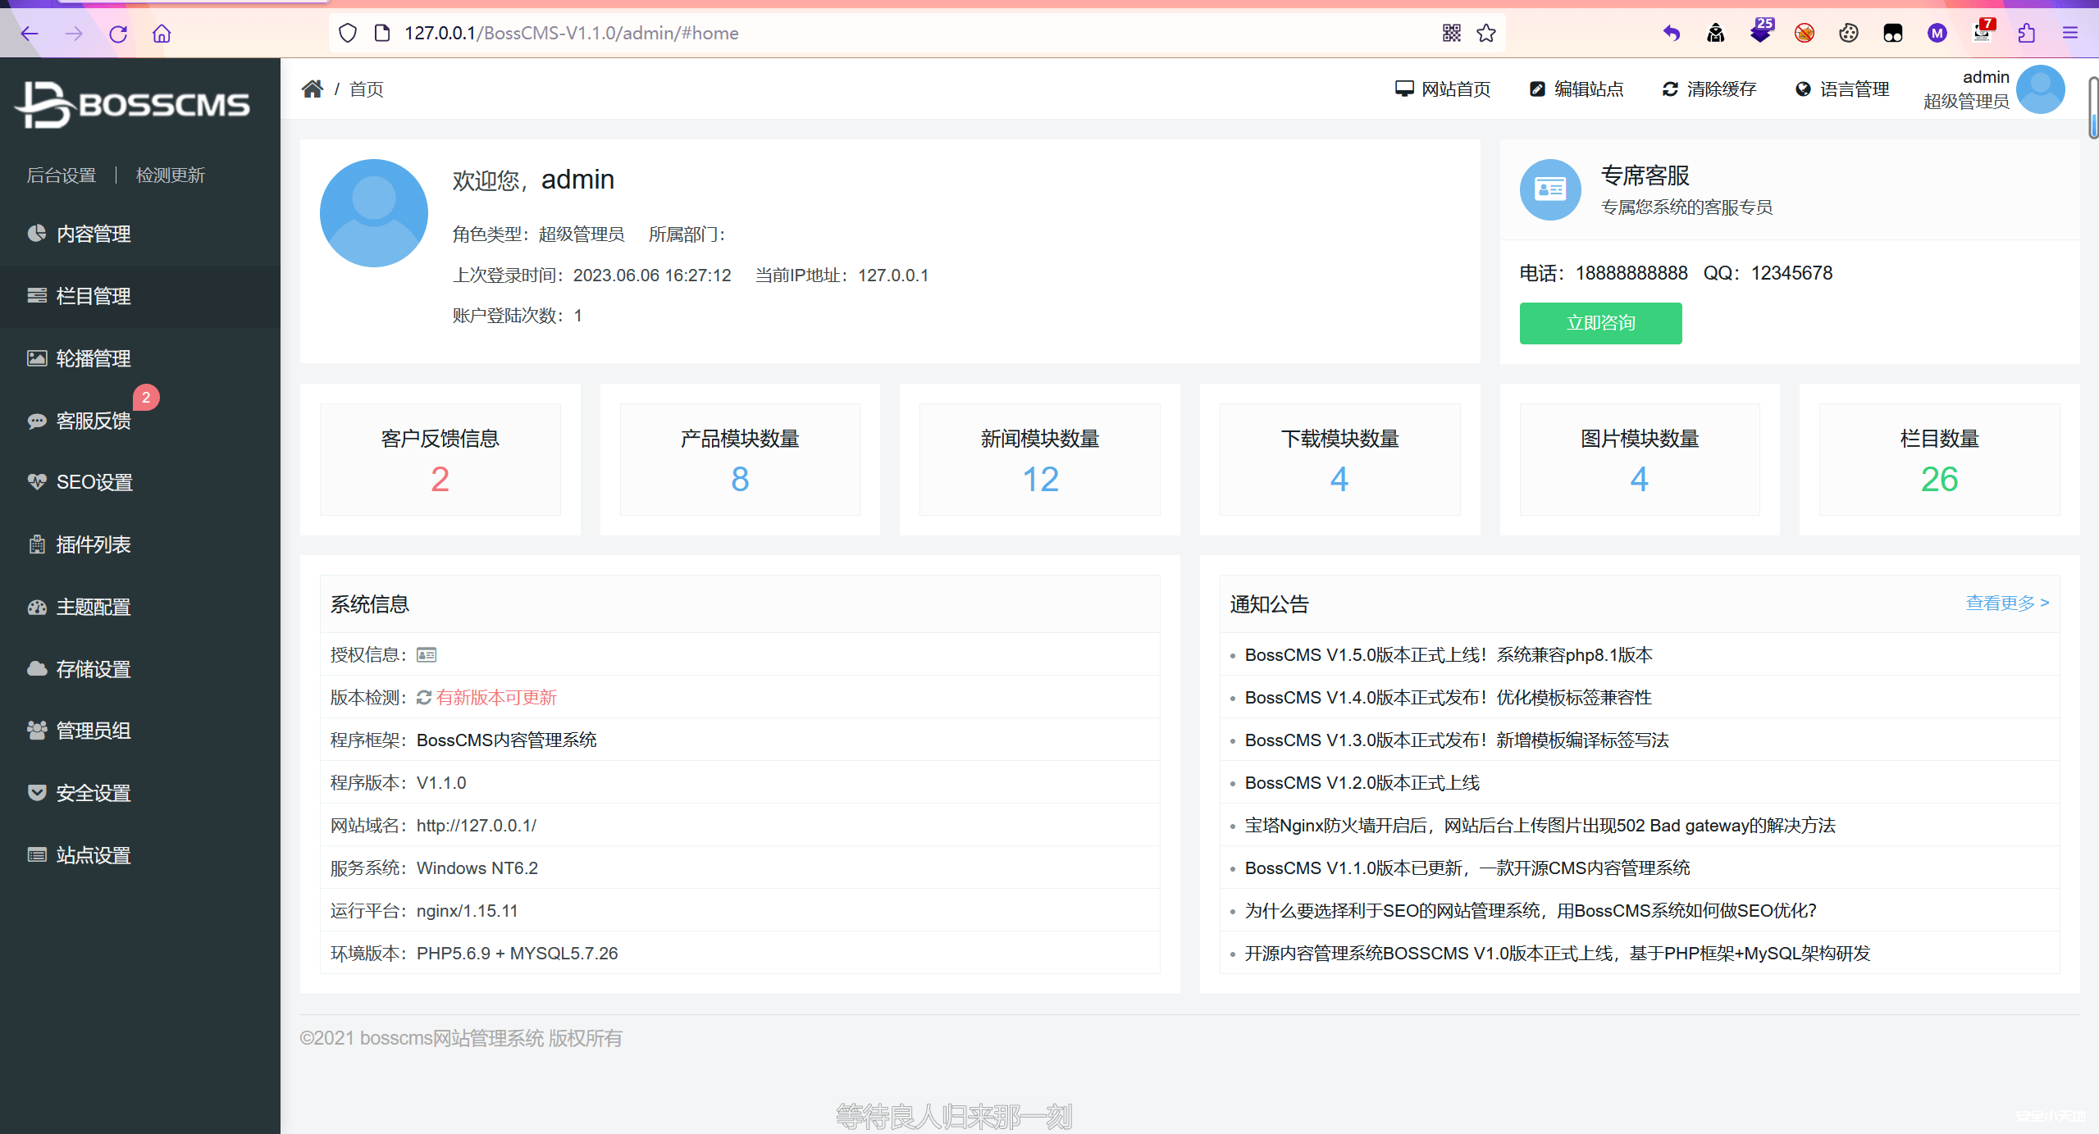Click the home icon in breadcrumb
2099x1134 pixels.
click(312, 89)
